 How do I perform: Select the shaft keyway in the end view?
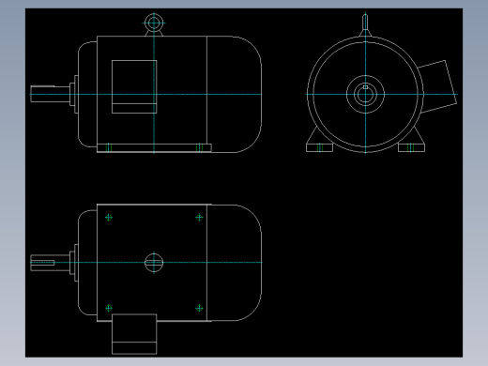click(x=365, y=87)
